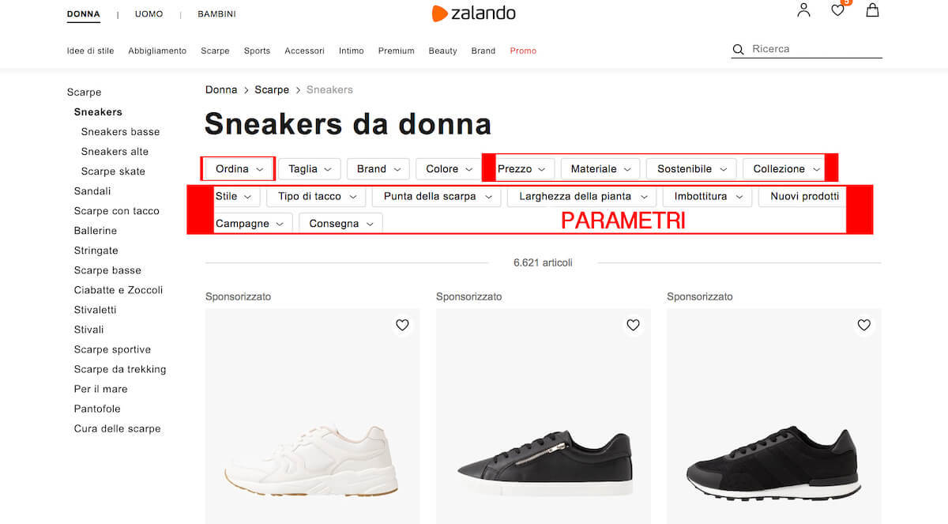Click the Zalando logo
The height and width of the screenshot is (524, 948).
coord(474,13)
